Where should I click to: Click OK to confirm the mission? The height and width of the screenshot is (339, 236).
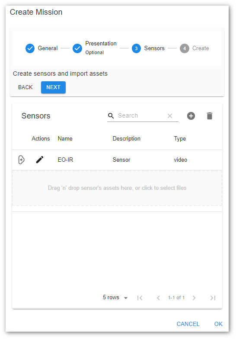(x=218, y=324)
